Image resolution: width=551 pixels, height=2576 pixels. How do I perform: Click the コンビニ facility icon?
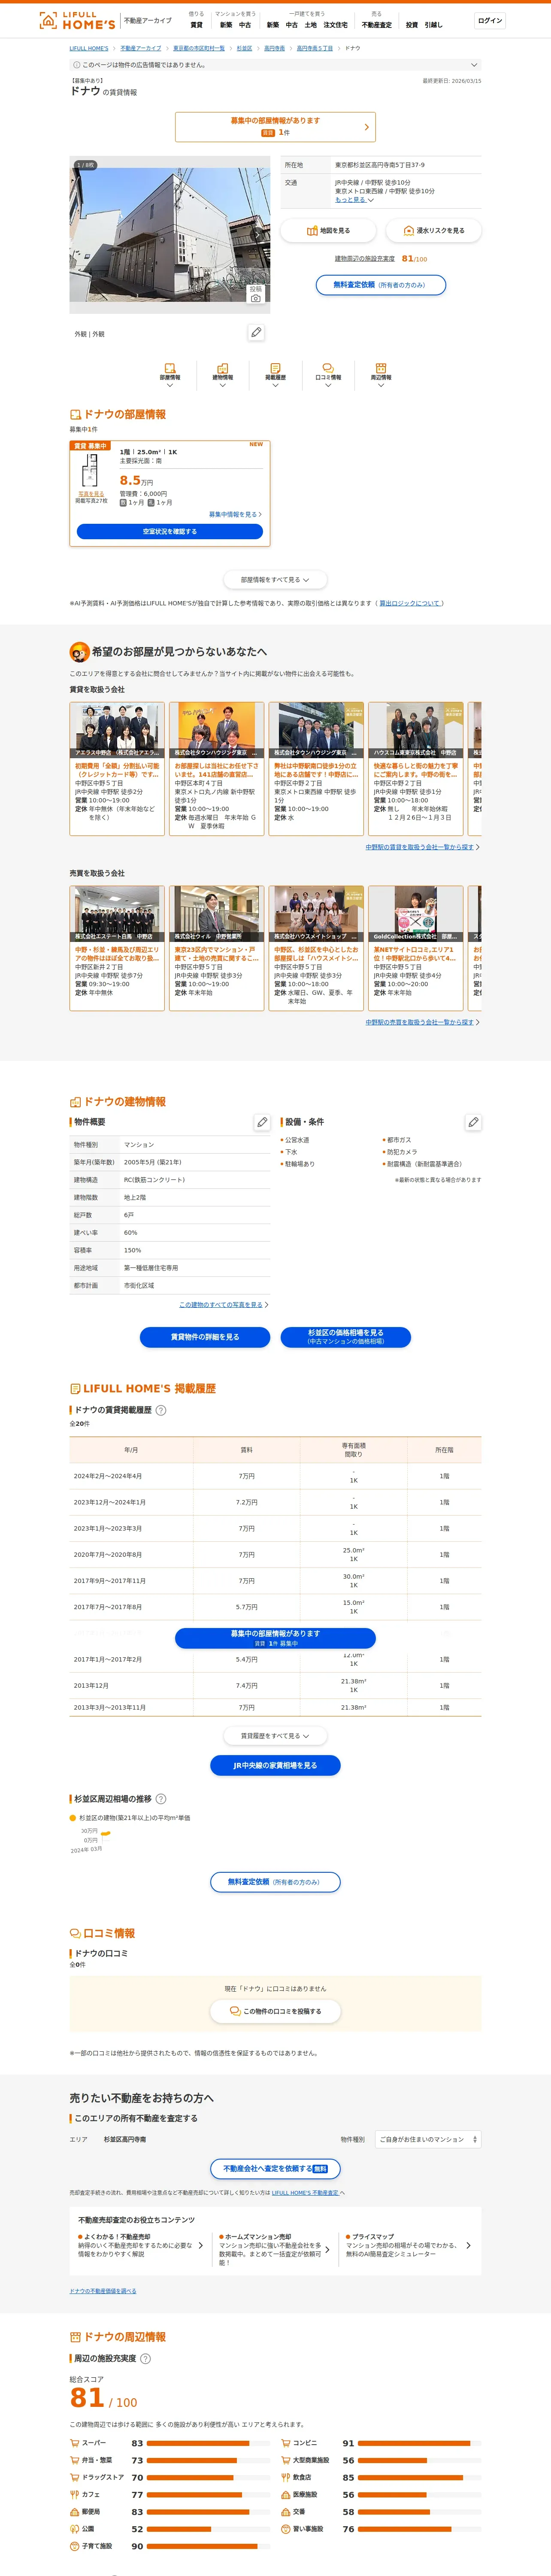[285, 2443]
